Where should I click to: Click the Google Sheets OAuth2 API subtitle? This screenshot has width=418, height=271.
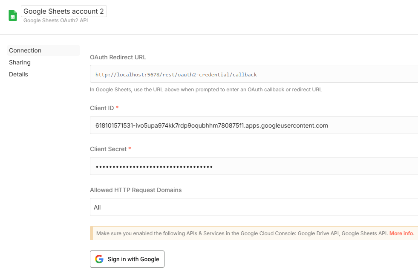pyautogui.click(x=55, y=20)
